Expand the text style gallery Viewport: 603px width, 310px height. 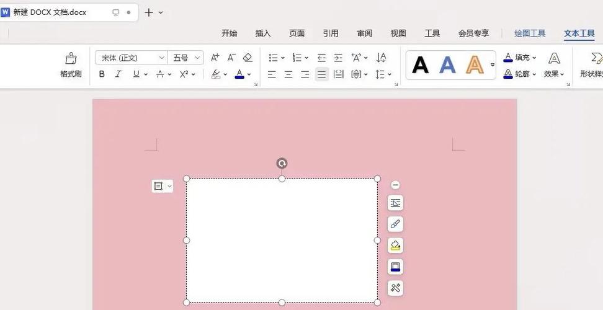493,65
